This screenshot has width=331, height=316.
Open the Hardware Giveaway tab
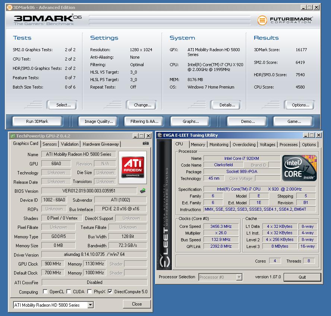click(101, 144)
